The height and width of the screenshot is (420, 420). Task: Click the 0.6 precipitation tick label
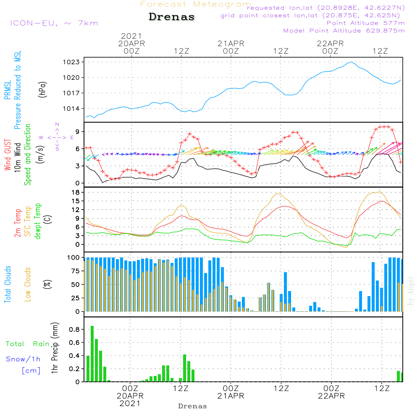pyautogui.click(x=74, y=343)
